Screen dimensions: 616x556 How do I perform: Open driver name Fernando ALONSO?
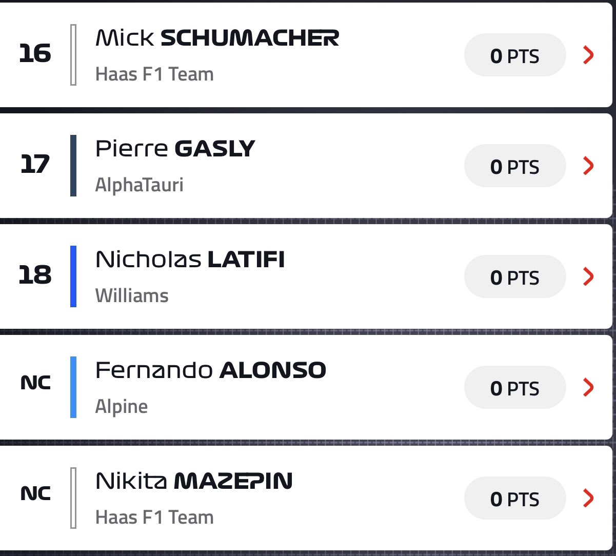(x=211, y=370)
